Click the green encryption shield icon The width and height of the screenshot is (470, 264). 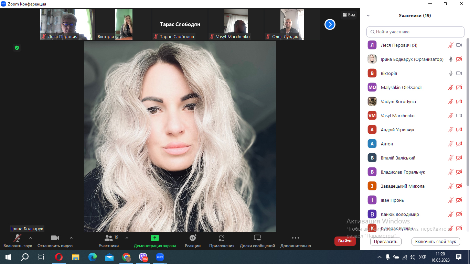pyautogui.click(x=17, y=48)
